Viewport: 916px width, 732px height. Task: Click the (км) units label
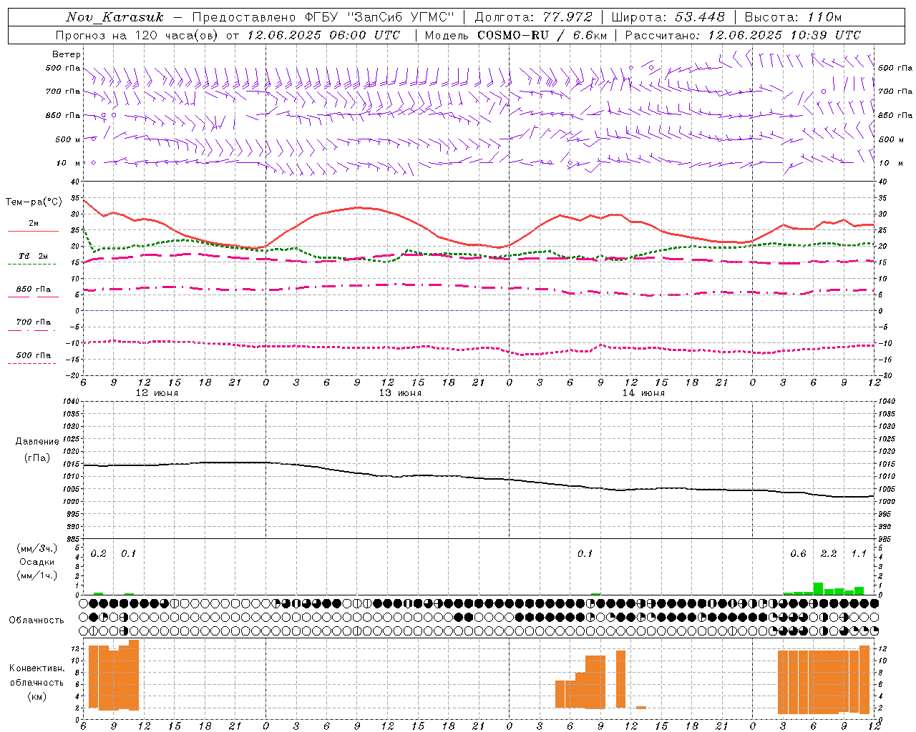pos(36,696)
